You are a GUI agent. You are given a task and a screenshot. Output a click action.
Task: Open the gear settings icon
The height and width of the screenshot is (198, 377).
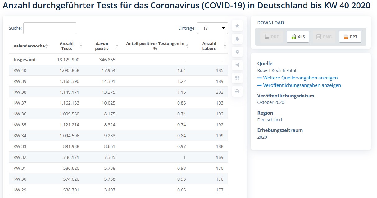coord(237,52)
